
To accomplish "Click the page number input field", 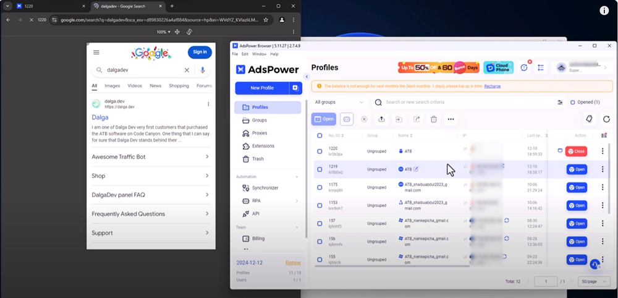I will pos(546,281).
